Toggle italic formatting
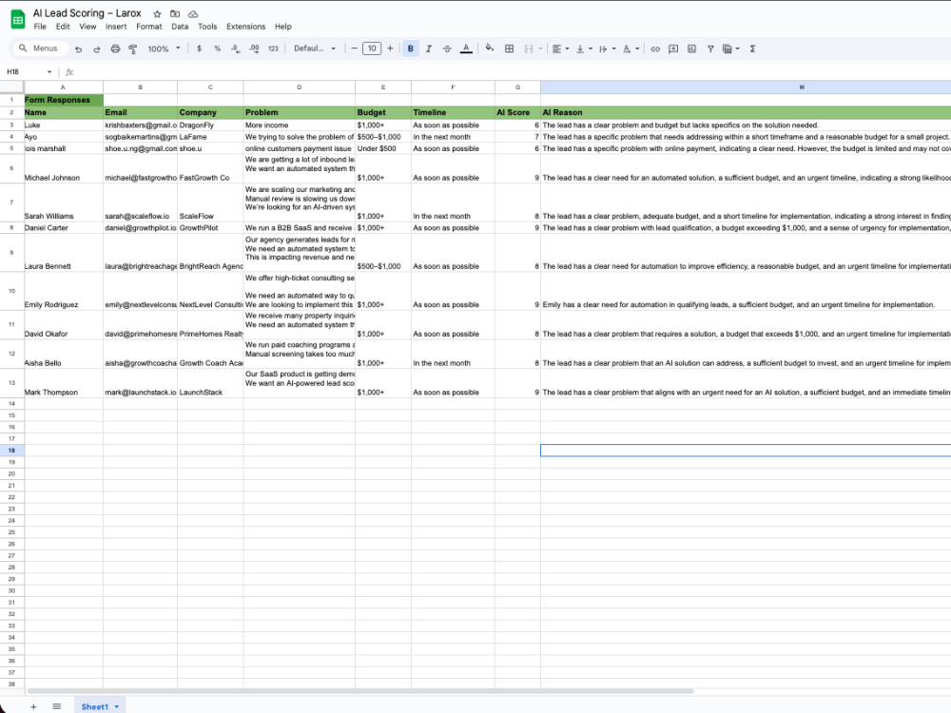The image size is (951, 713). click(x=429, y=48)
